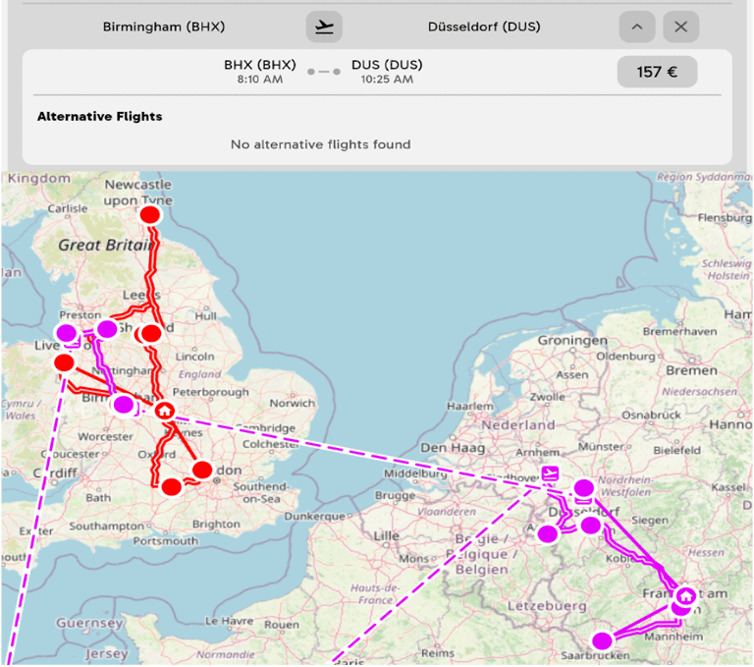This screenshot has height=667, width=754.
Task: Collapse the flight details with chevron up
Action: click(636, 27)
